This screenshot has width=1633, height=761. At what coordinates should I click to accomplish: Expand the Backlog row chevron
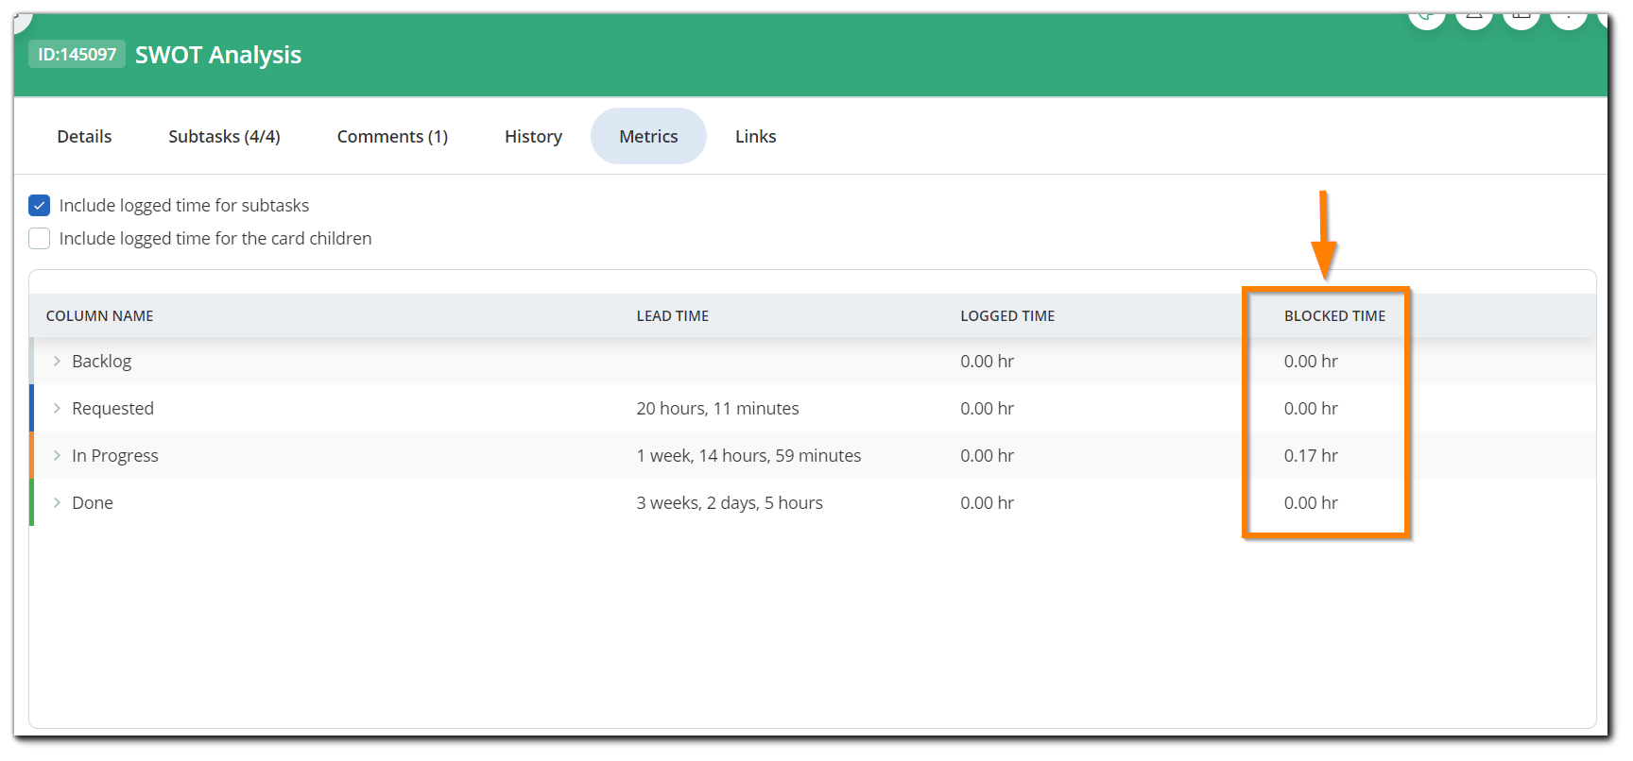(57, 361)
